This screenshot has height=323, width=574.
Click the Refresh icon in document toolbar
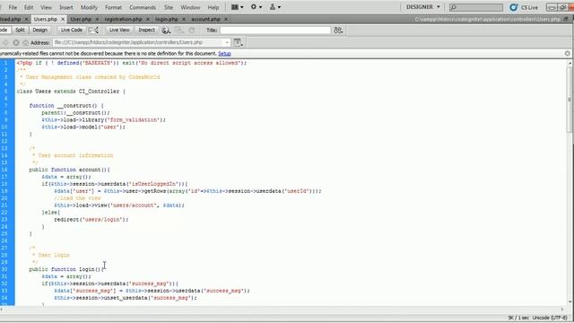pos(191,31)
